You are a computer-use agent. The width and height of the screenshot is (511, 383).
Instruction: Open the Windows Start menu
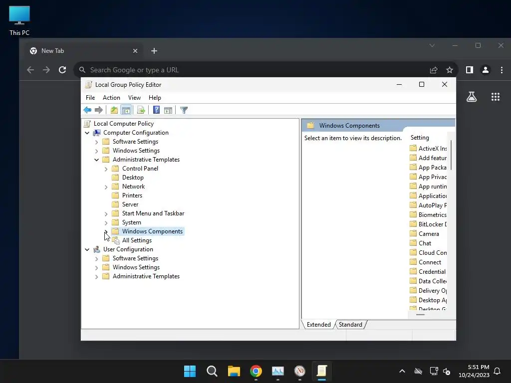[x=190, y=371]
